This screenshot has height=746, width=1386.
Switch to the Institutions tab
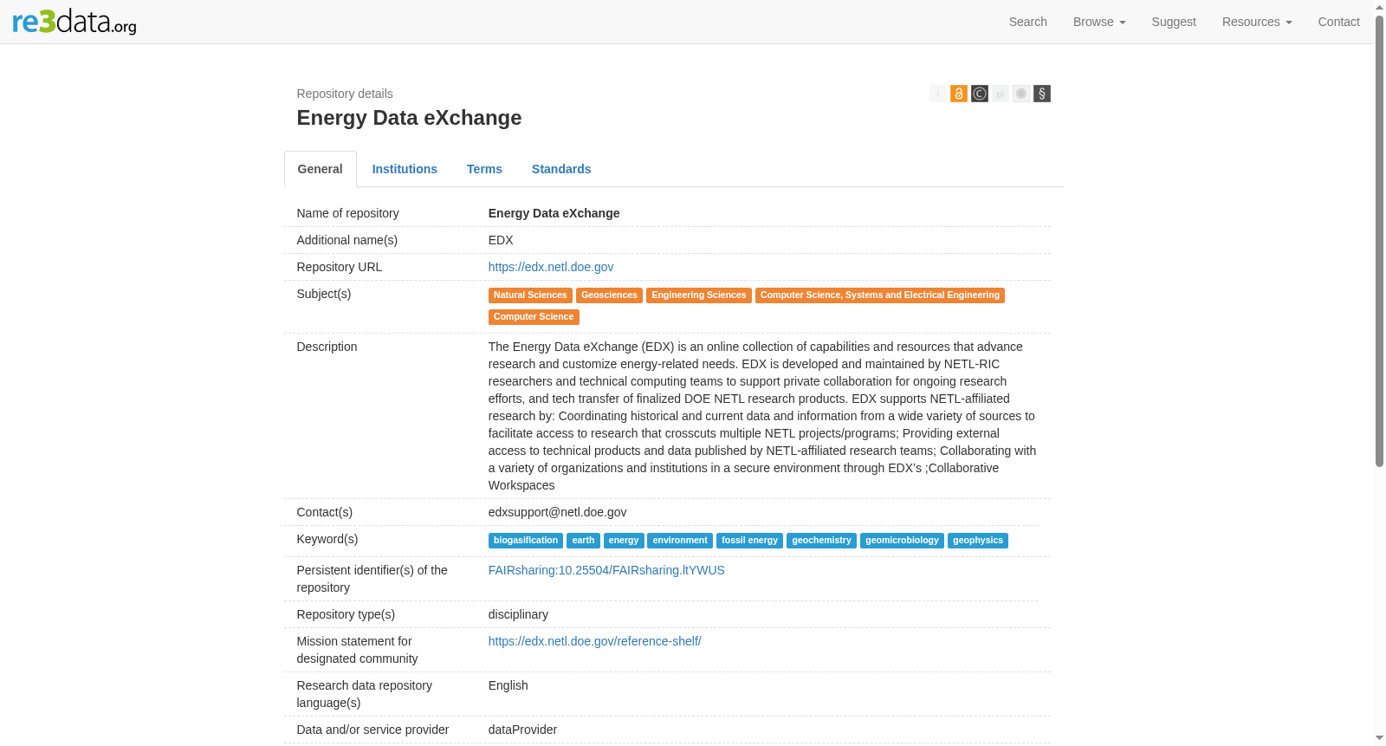pyautogui.click(x=405, y=169)
